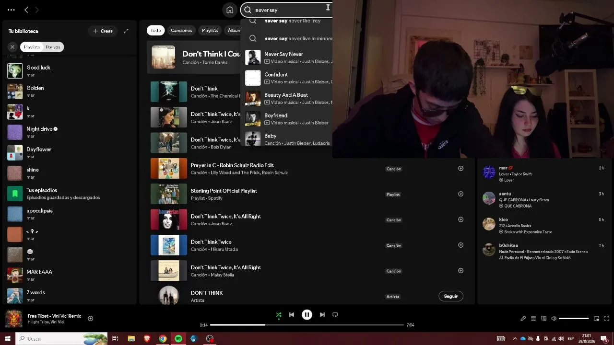This screenshot has width=614, height=345.
Task: Skip to the next track
Action: click(322, 315)
